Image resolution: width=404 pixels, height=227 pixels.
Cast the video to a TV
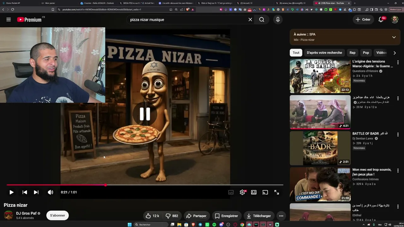265,192
